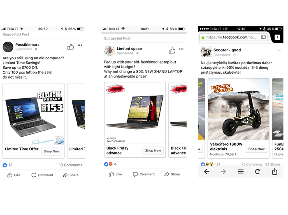Like the Limited space page thumbs-up icon
Viewport: 288px width, 215px height.
(x=172, y=50)
